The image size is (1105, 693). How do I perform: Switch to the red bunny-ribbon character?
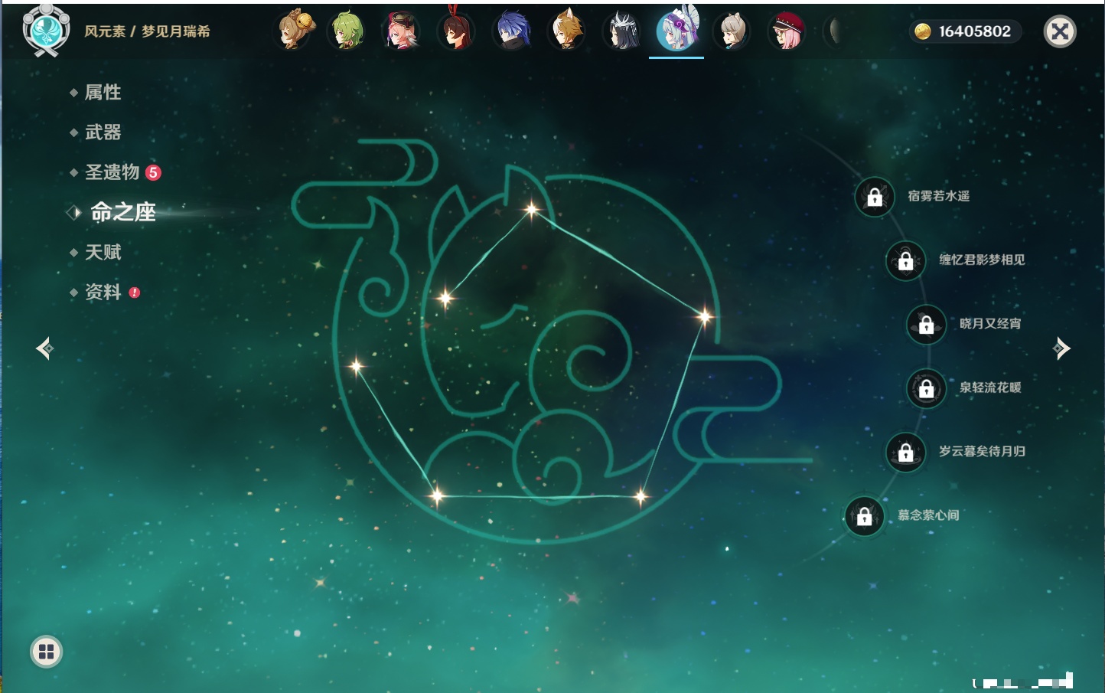click(457, 31)
